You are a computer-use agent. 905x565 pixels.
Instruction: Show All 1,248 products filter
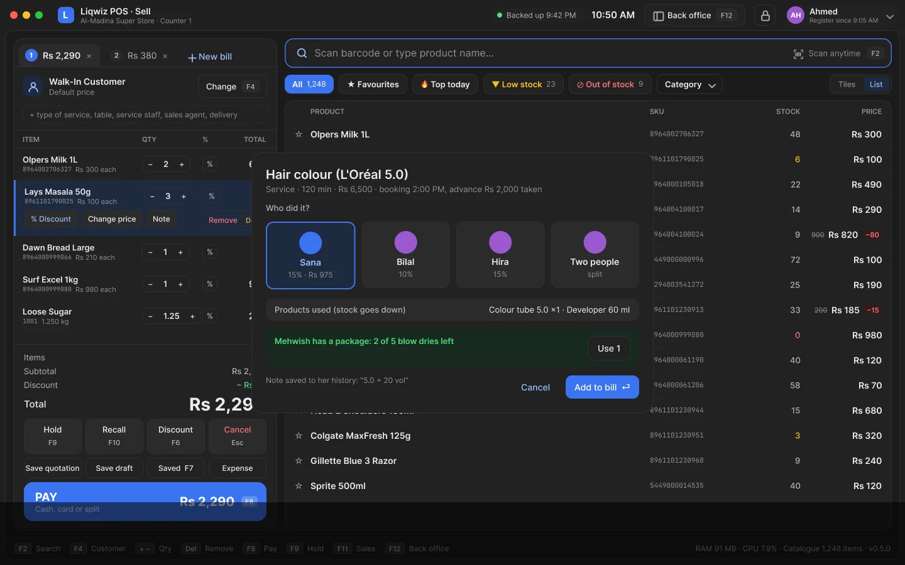(x=309, y=85)
